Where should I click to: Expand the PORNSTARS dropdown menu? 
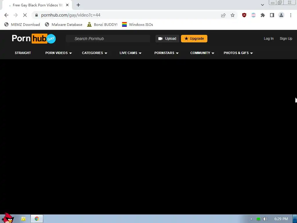(x=166, y=53)
